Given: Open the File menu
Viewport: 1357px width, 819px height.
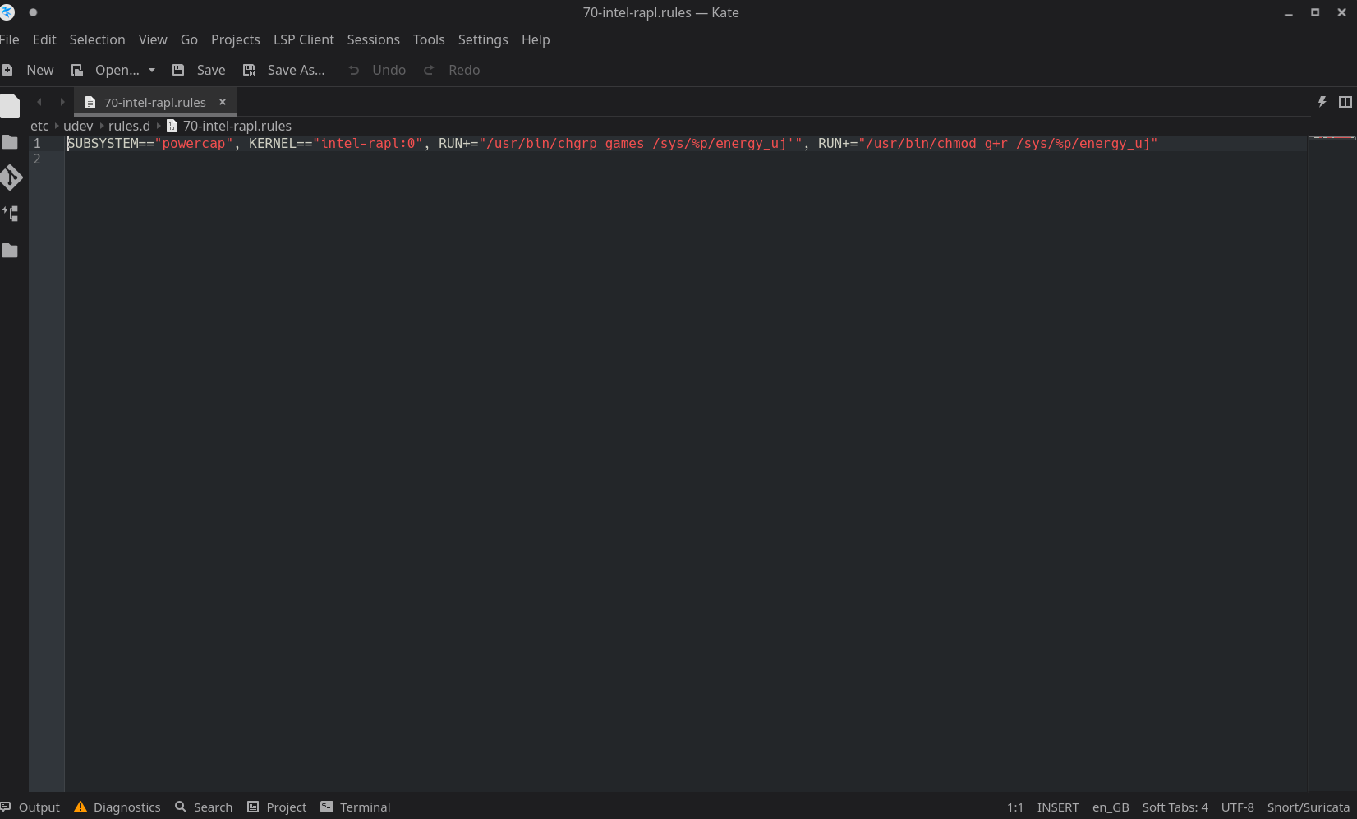Looking at the screenshot, I should [x=10, y=39].
